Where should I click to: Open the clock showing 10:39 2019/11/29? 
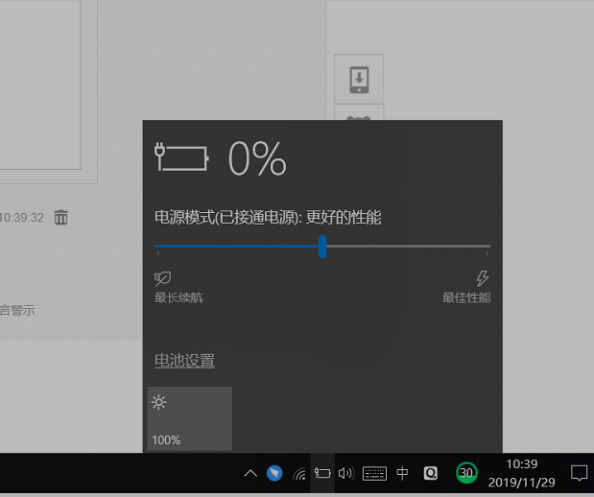521,473
